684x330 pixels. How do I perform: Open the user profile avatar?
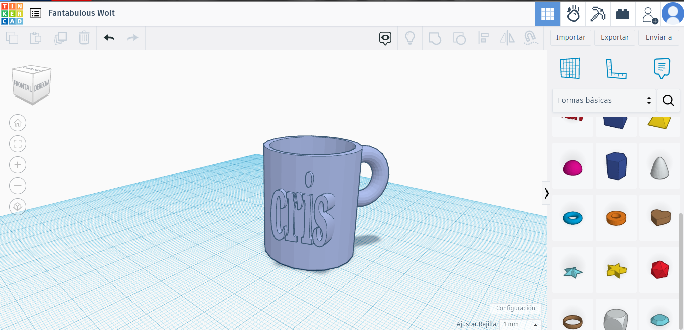(x=672, y=13)
